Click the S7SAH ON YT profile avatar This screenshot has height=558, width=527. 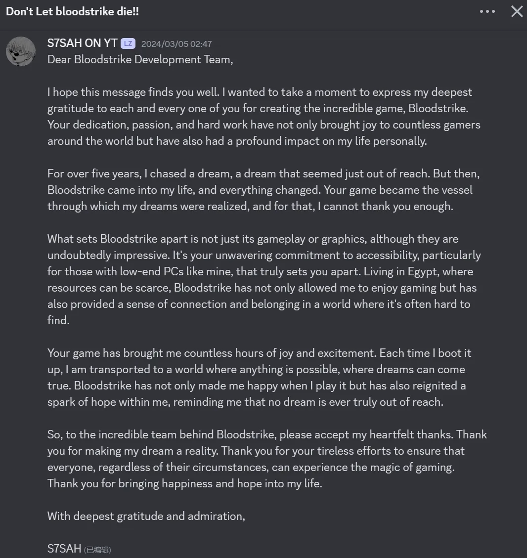tap(21, 51)
